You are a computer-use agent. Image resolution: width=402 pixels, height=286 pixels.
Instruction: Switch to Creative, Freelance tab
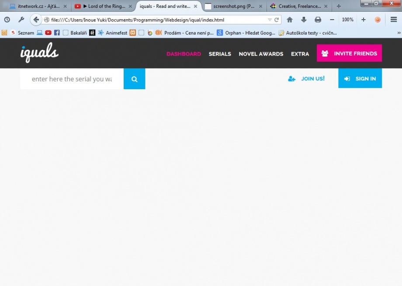299,6
